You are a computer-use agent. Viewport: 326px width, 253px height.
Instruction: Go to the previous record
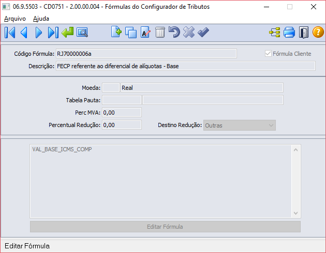click(x=24, y=33)
